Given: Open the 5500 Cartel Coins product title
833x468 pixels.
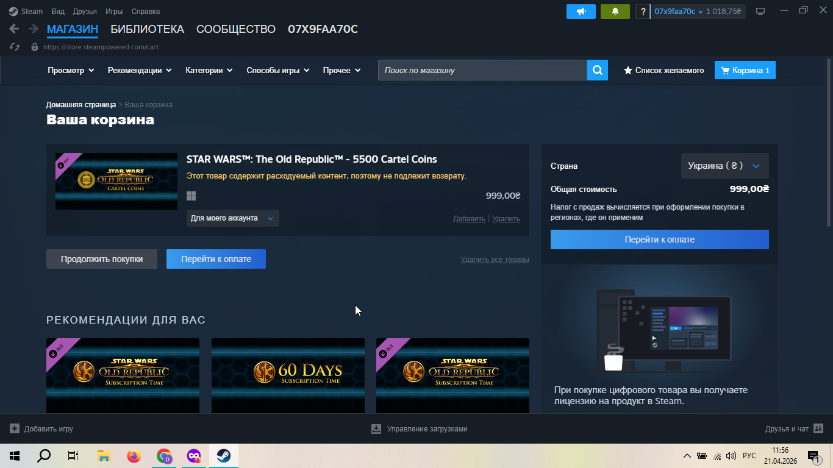Looking at the screenshot, I should (312, 160).
